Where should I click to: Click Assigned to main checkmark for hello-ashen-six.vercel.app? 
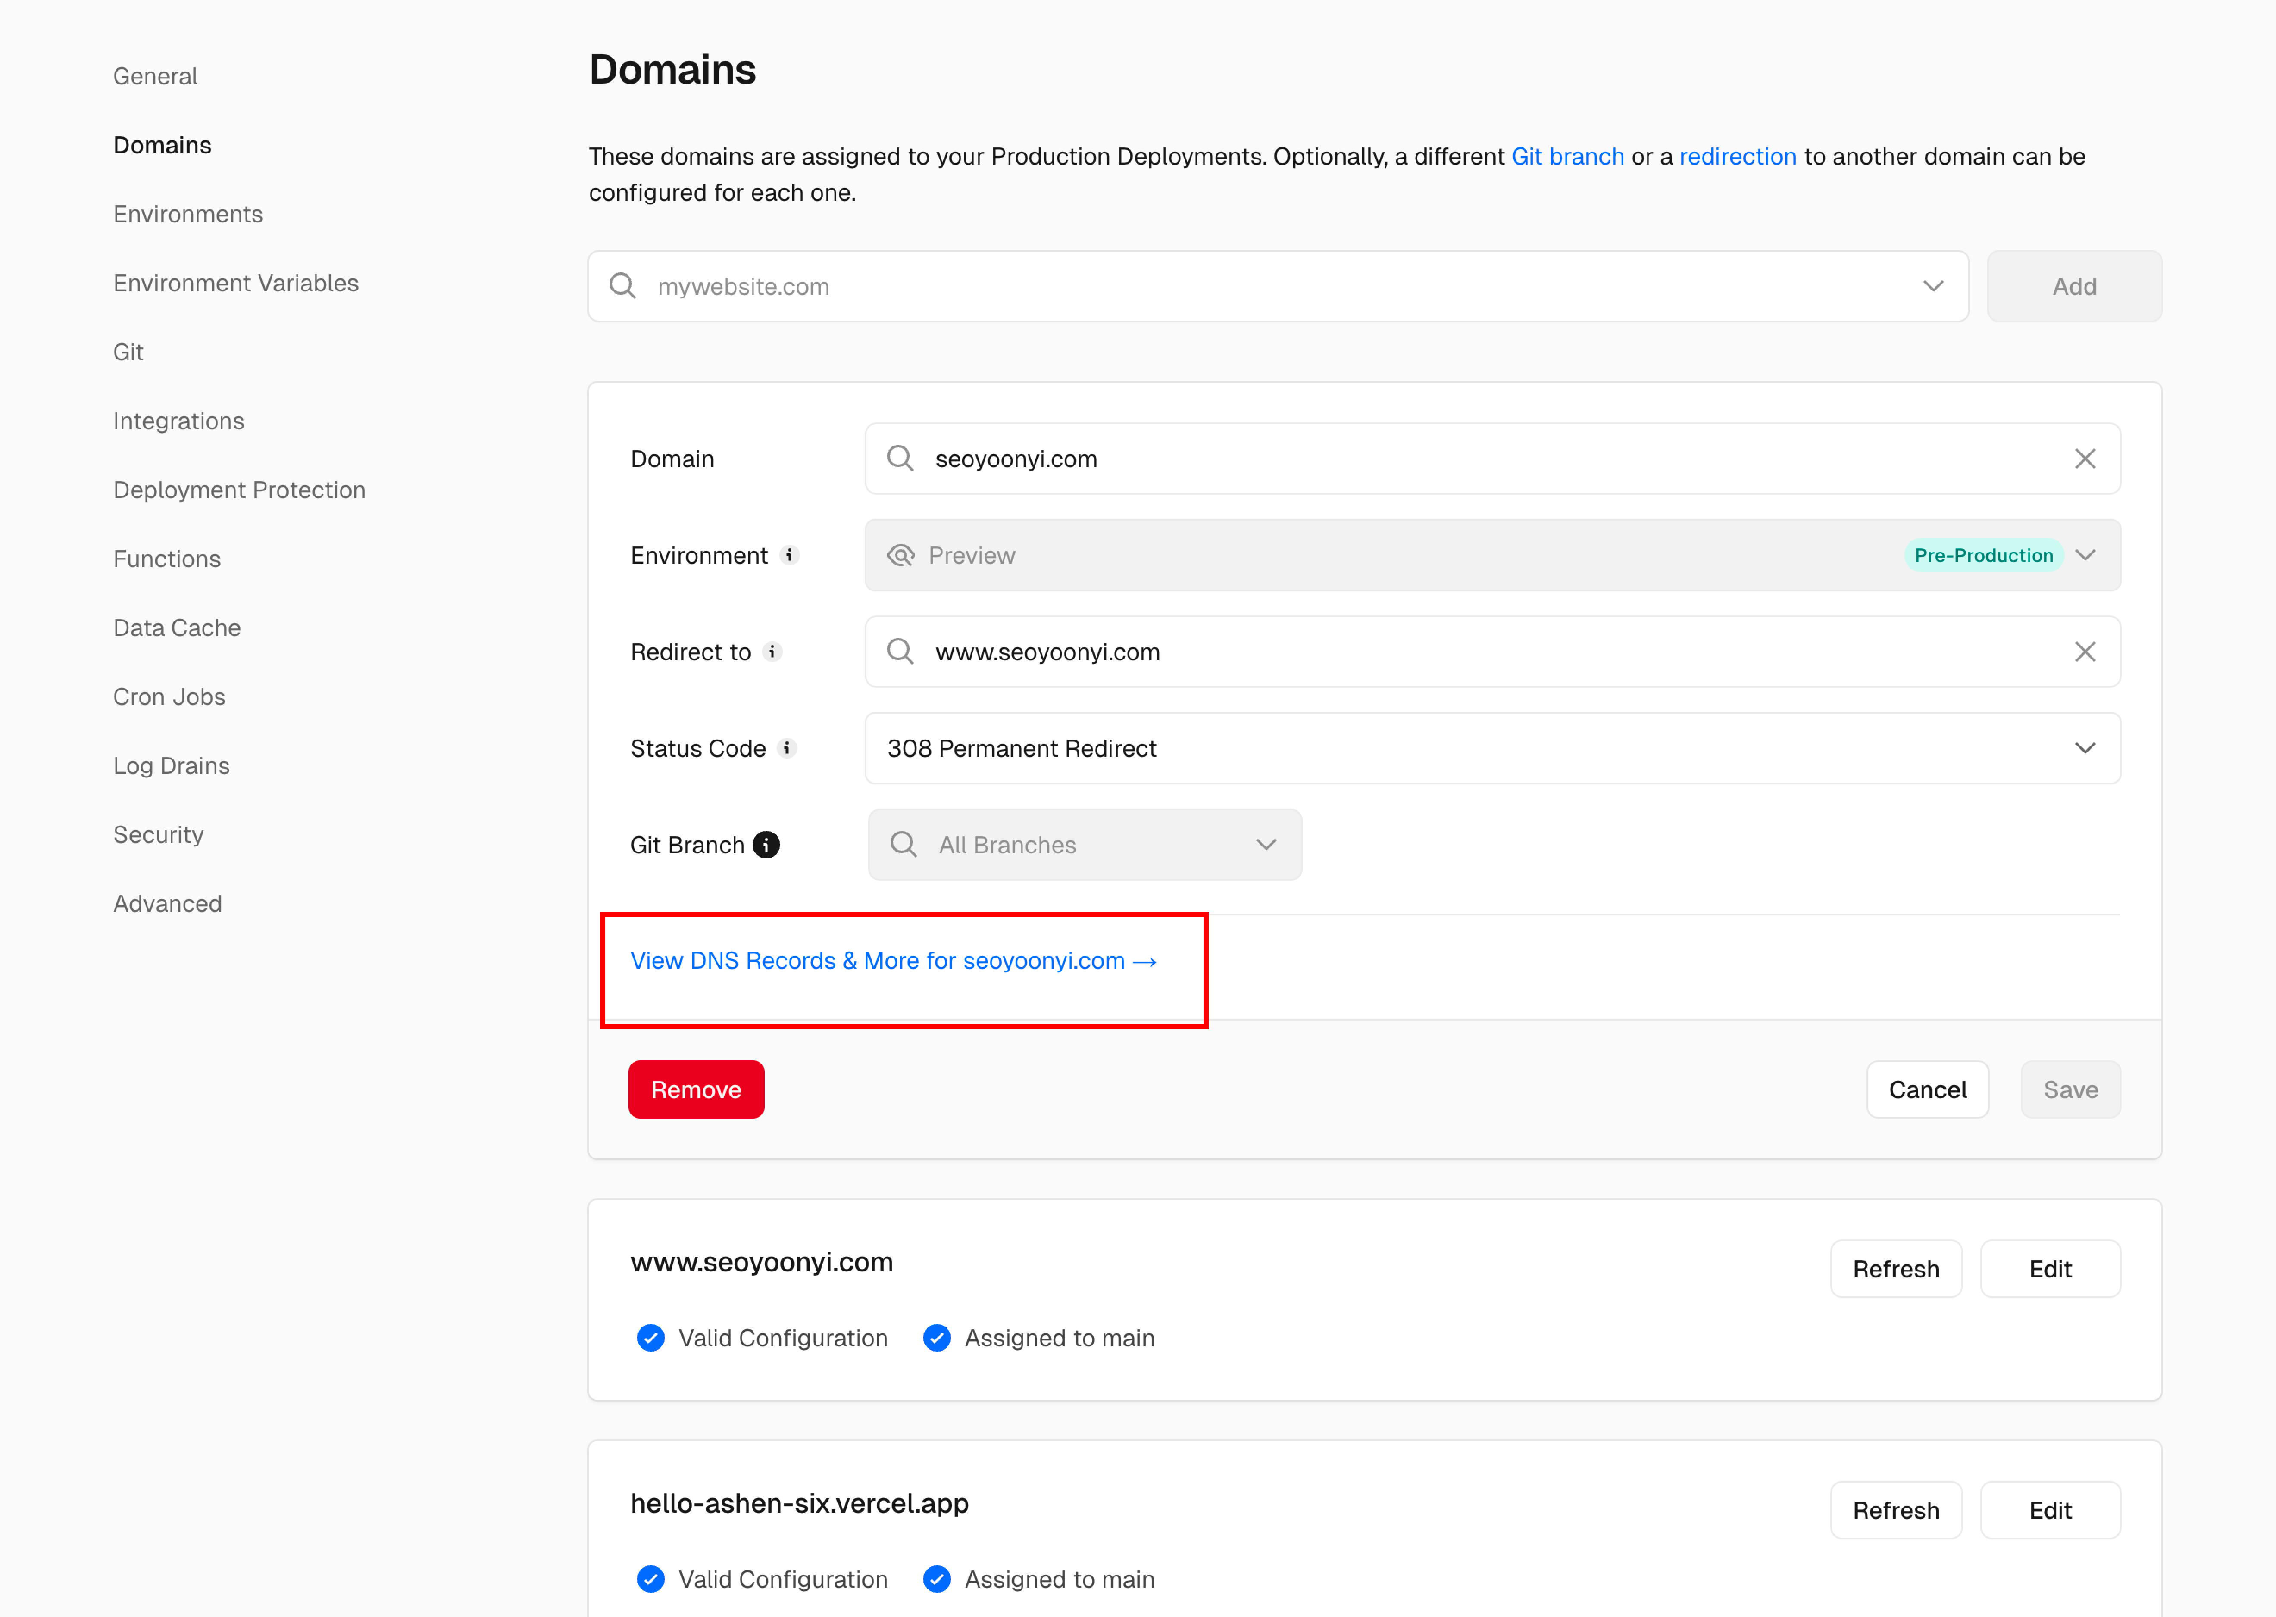pyautogui.click(x=936, y=1578)
